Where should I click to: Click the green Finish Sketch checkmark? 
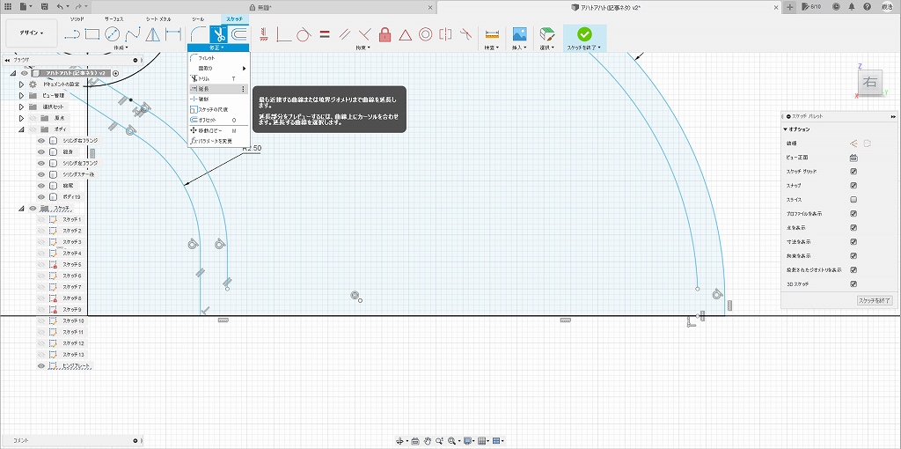pyautogui.click(x=584, y=34)
